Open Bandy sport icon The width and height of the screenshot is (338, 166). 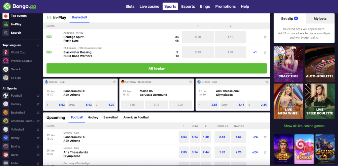point(6,138)
